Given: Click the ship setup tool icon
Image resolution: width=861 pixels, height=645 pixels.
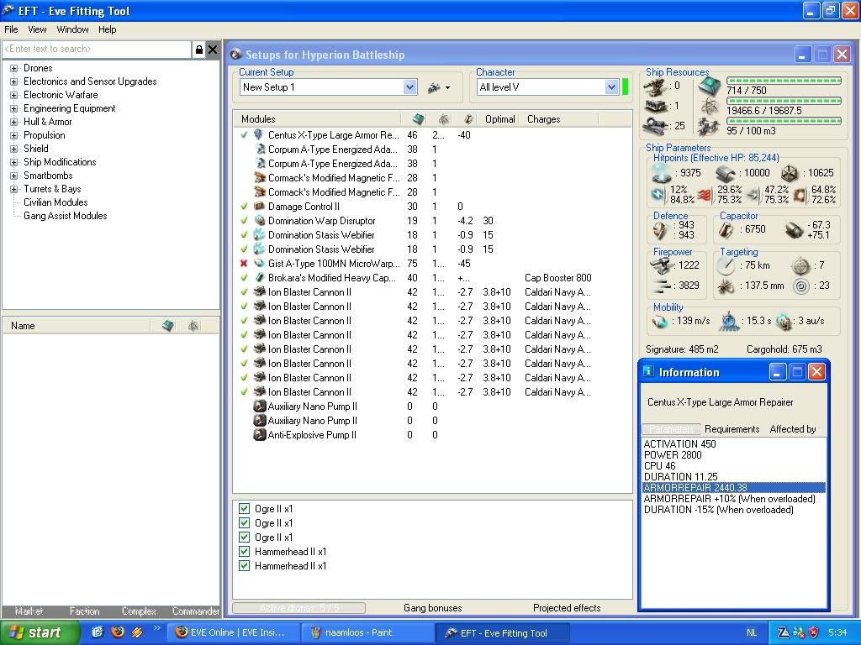Looking at the screenshot, I should 435,87.
